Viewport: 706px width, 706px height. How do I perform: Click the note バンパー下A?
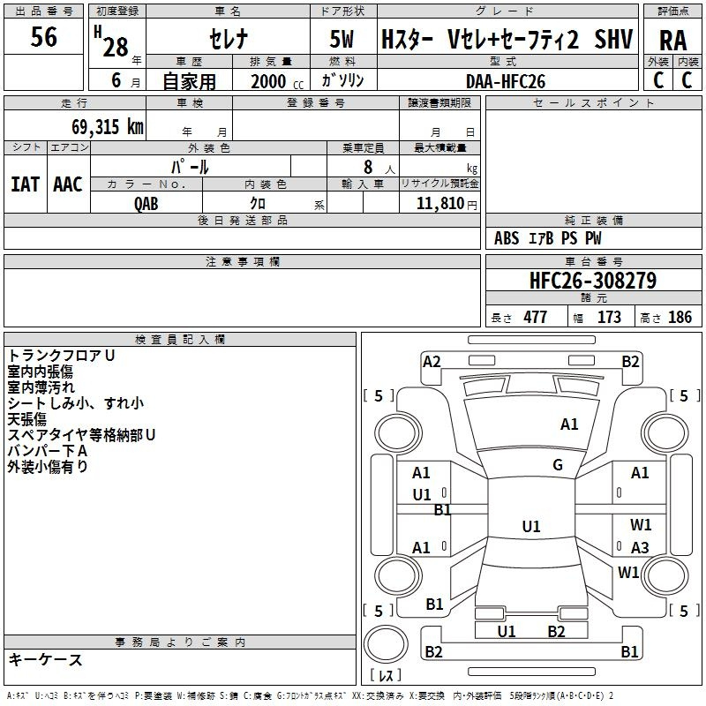tap(48, 451)
